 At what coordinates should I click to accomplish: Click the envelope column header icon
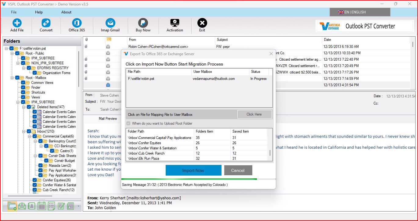coord(109,39)
